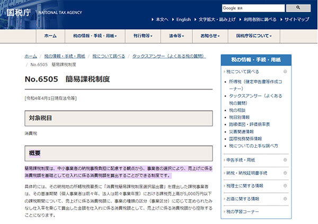Click inside the Google search input field
This screenshot has width=318, height=224.
(x=254, y=8)
